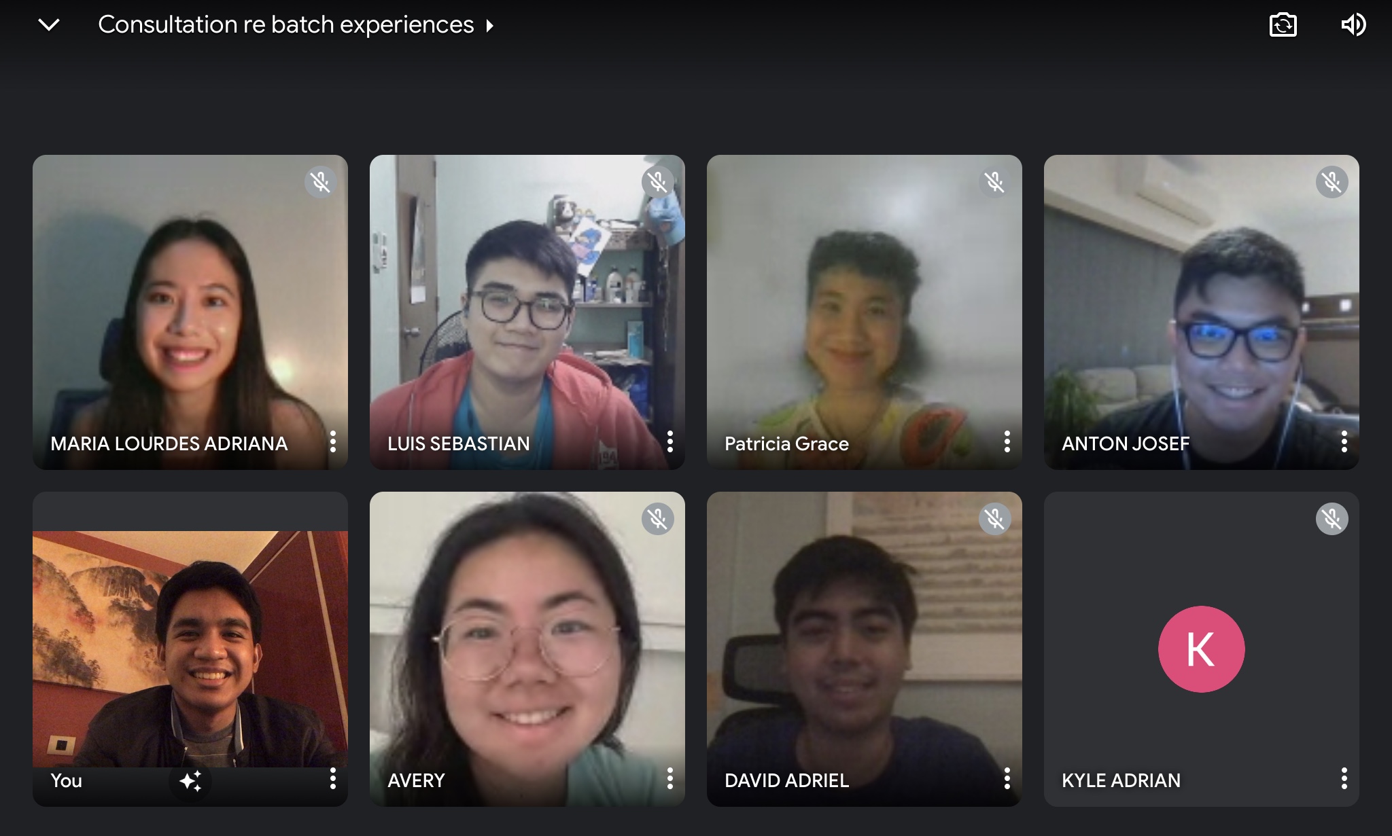
Task: Open the three-dot menu for Maria Lourdes Adriana
Action: [332, 441]
